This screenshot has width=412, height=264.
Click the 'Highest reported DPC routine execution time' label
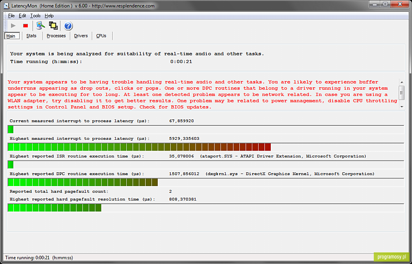click(x=77, y=174)
